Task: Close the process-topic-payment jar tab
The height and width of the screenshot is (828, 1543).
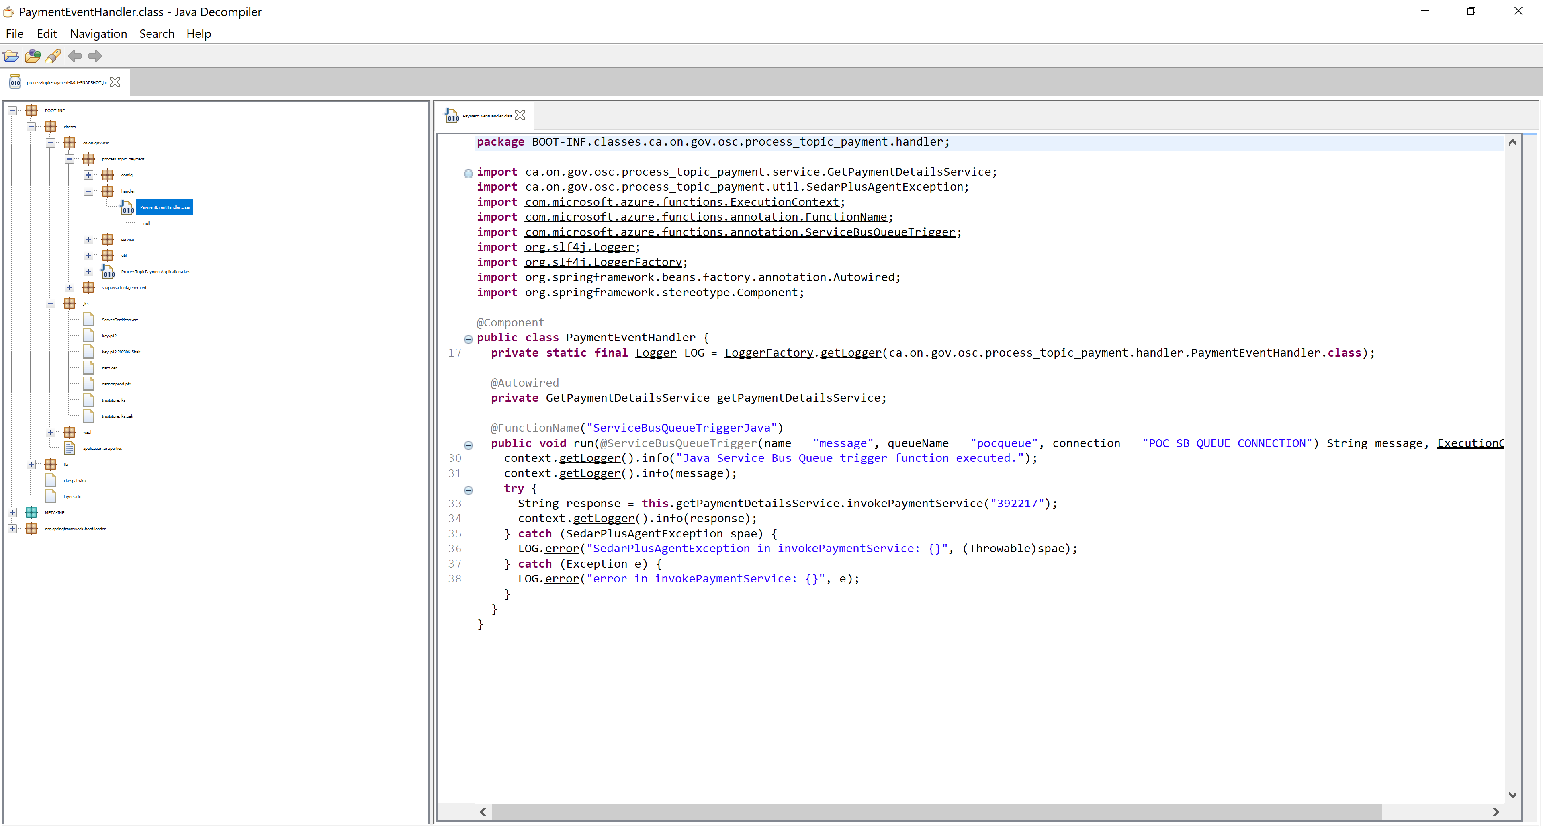Action: pos(115,82)
